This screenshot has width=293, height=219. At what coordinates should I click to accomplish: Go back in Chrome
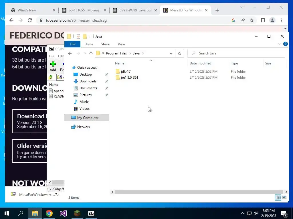tap(11, 20)
